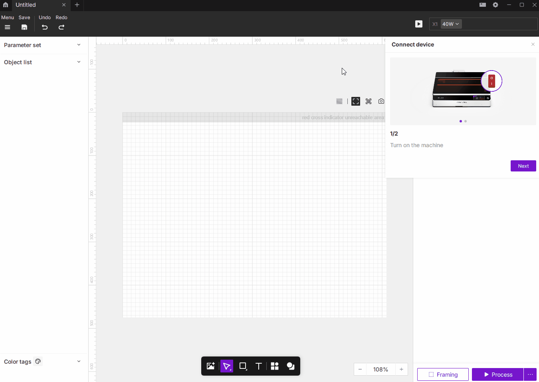Screen dimensions: 539x382
Task: Click the Redo arrow icon
Action: click(x=61, y=27)
